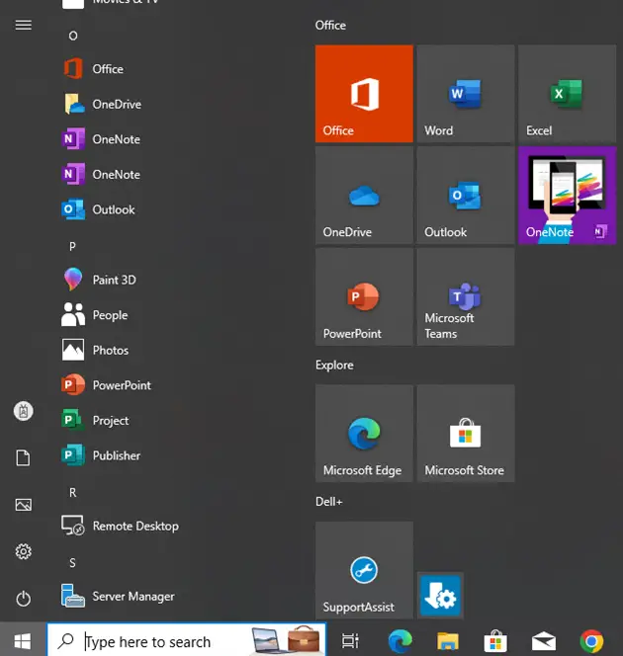The image size is (623, 656).
Task: Open Microsoft Store on the taskbar
Action: [x=495, y=640]
